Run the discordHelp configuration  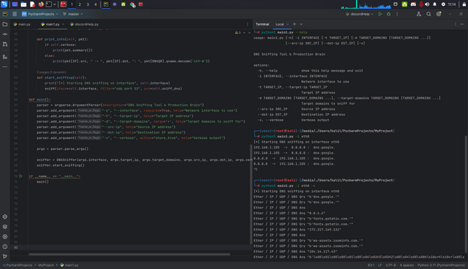click(380, 14)
